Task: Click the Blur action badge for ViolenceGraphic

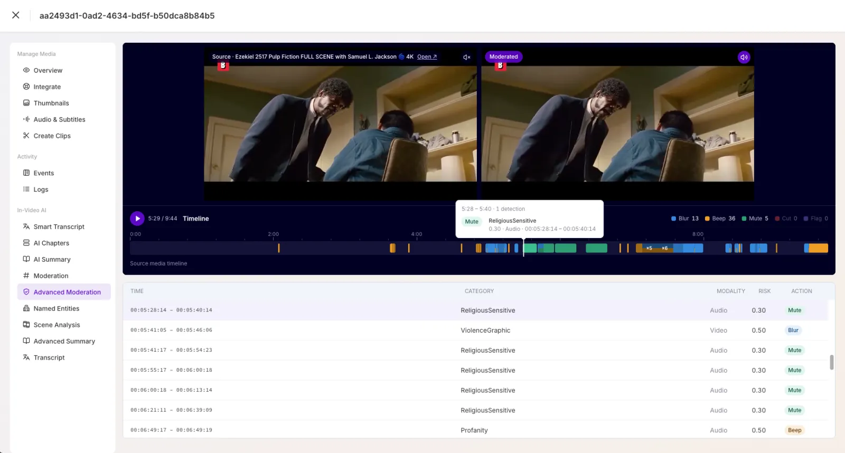Action: (793, 331)
